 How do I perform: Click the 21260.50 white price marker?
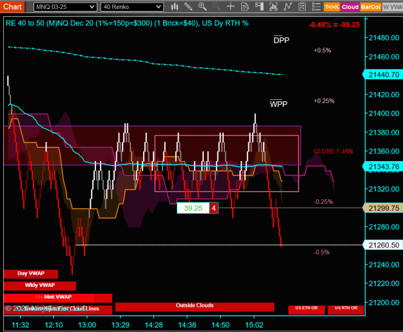383,245
